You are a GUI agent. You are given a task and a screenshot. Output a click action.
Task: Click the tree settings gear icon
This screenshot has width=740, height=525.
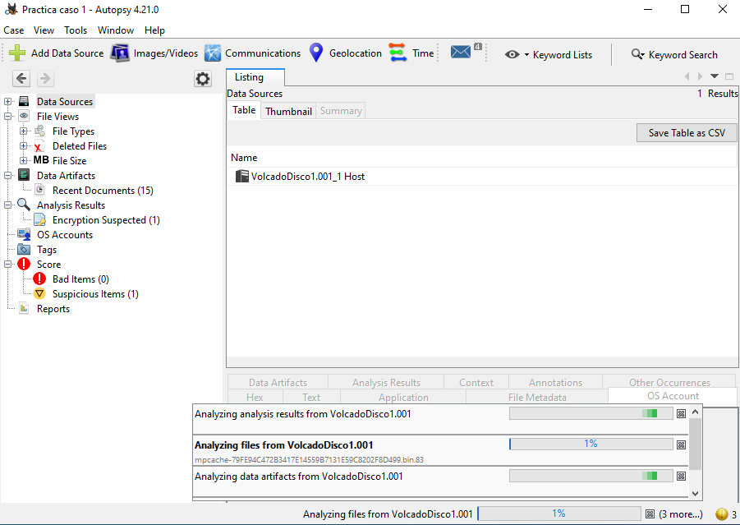tap(202, 79)
